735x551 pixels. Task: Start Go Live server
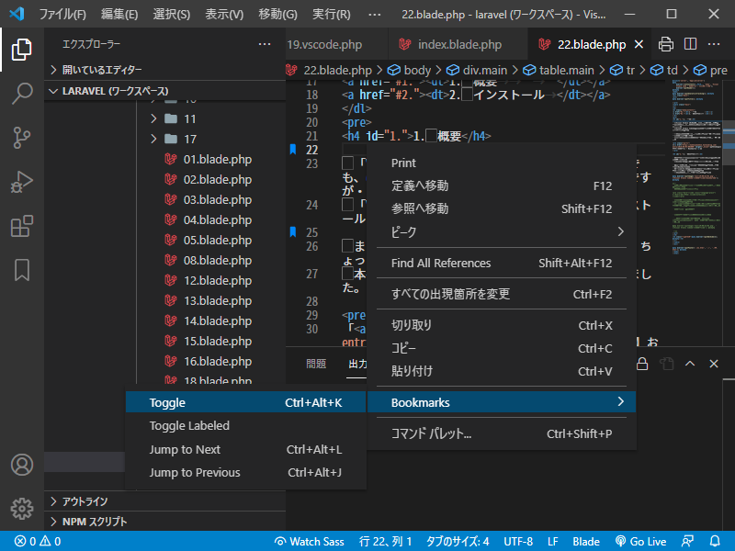point(640,541)
